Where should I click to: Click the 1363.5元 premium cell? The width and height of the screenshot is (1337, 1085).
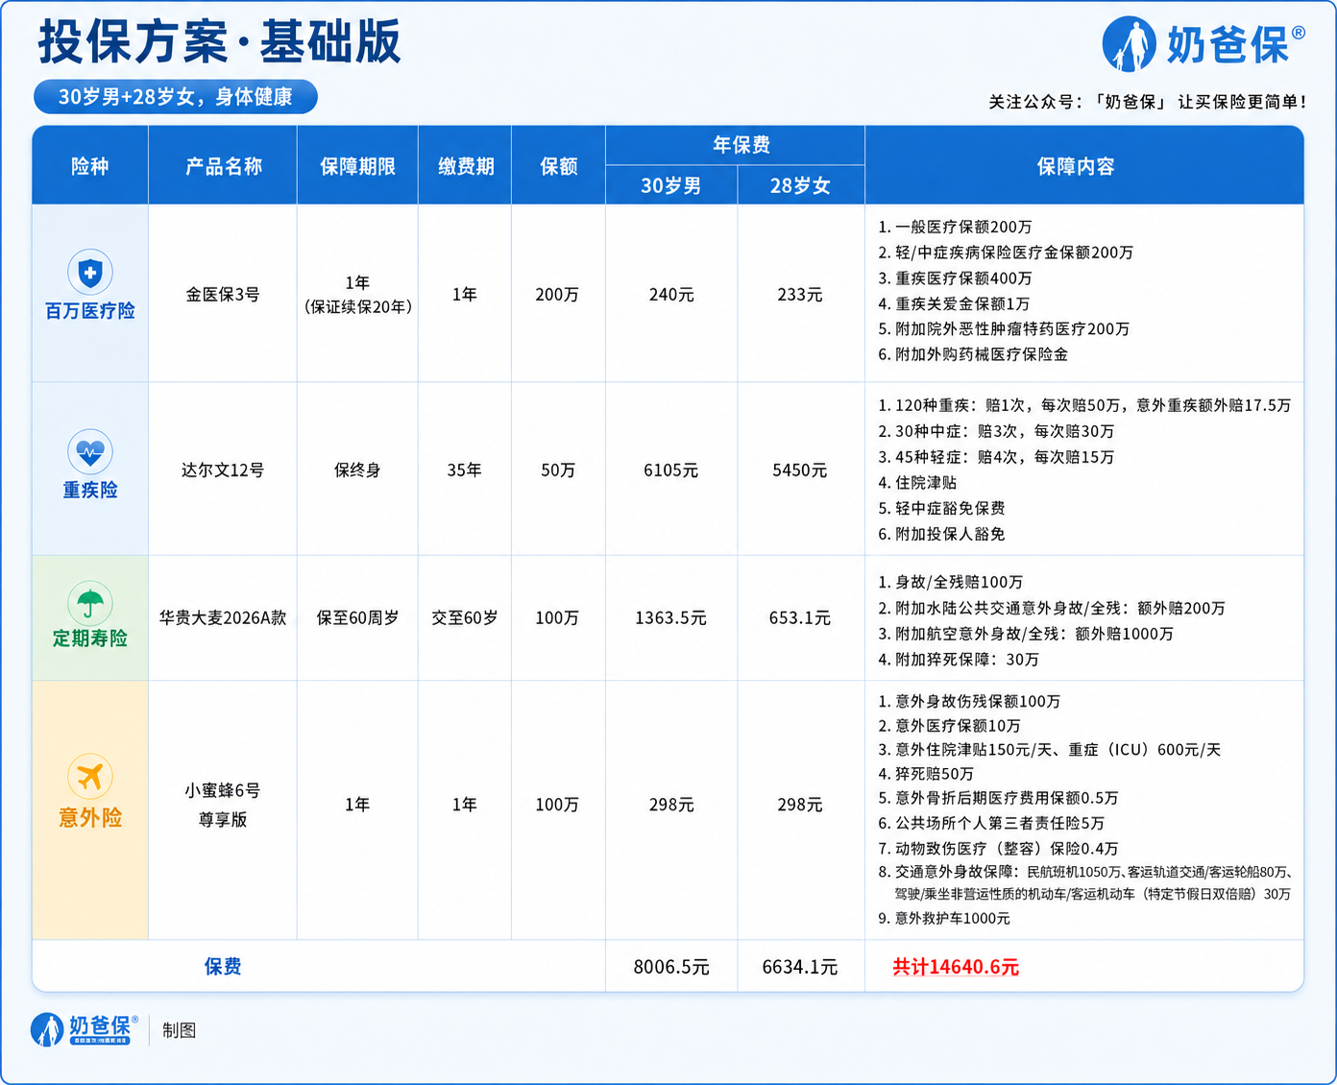[670, 618]
